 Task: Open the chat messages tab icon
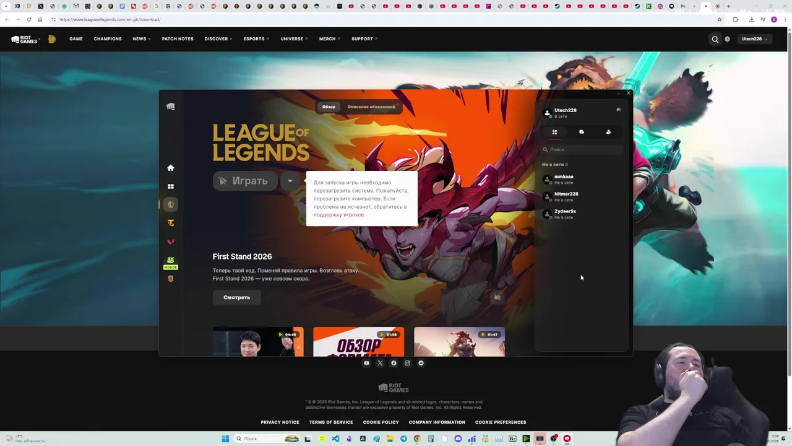582,132
